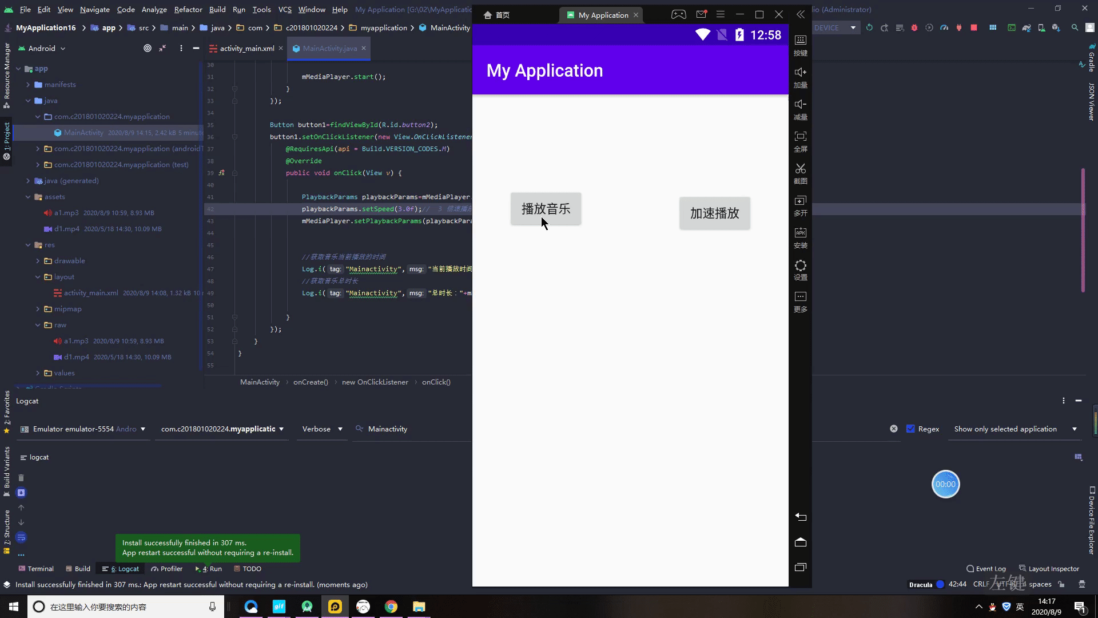Toggle emulator fullscreen mode icon
The height and width of the screenshot is (618, 1098).
click(x=800, y=137)
